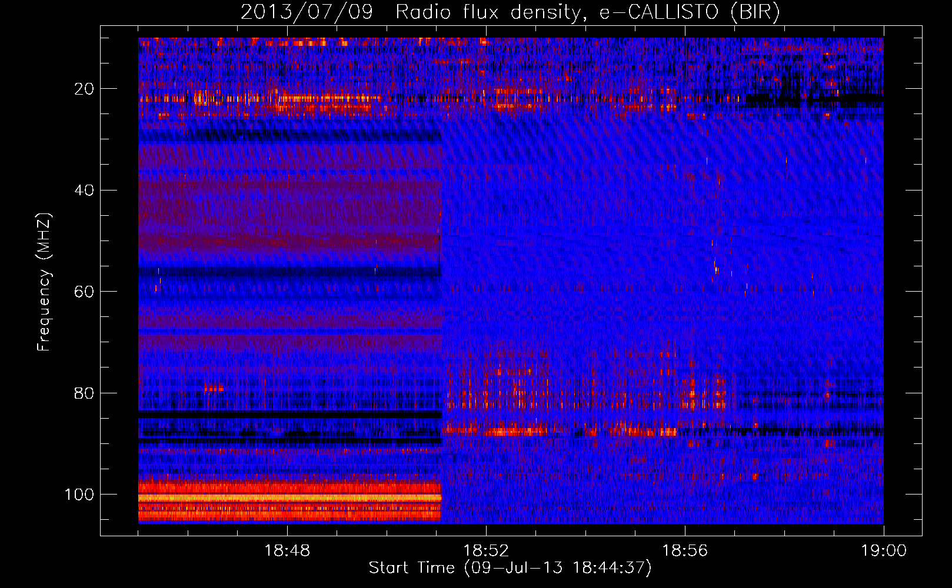Click the '19:00' time tick label
Viewport: 952px width, 588px height.
pyautogui.click(x=884, y=551)
